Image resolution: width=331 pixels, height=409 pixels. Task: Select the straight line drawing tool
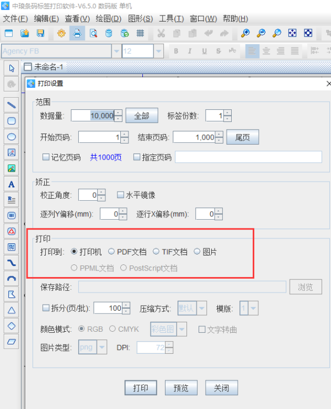(x=11, y=104)
